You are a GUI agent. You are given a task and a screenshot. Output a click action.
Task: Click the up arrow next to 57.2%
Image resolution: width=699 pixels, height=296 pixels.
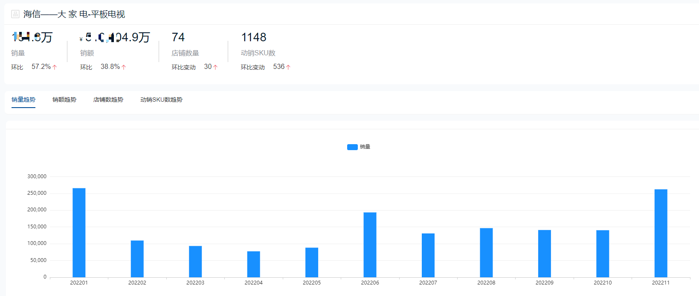coord(55,67)
